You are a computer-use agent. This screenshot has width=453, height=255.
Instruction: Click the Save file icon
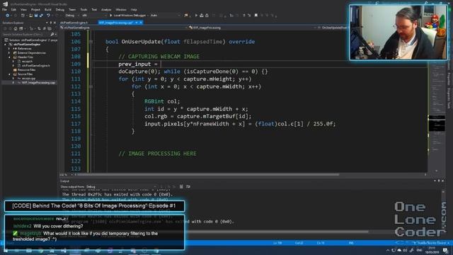(36, 16)
